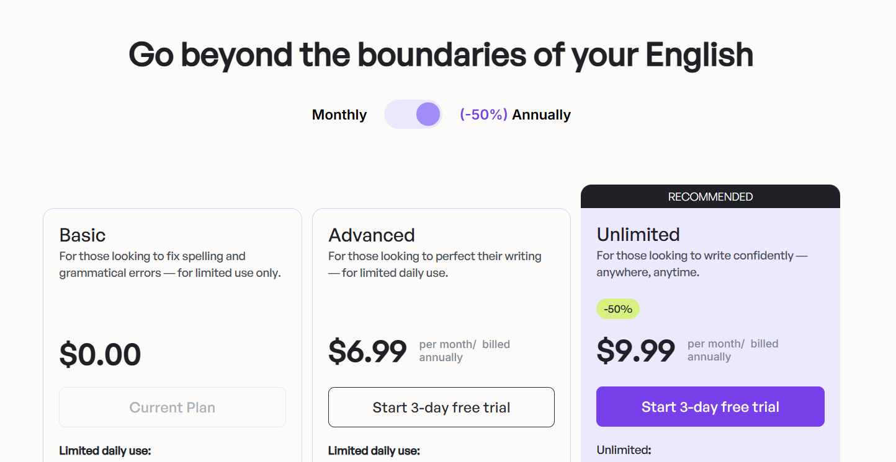Click the green -50% discount badge
Screen dimensions: 896x462
pos(618,309)
